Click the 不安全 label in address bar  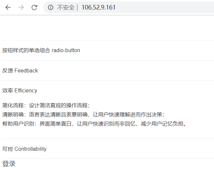(66, 7)
